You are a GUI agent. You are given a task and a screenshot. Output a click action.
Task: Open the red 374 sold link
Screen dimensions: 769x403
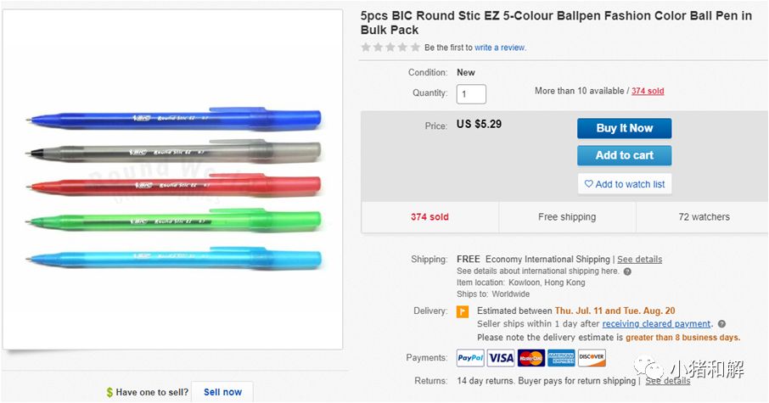(x=648, y=92)
